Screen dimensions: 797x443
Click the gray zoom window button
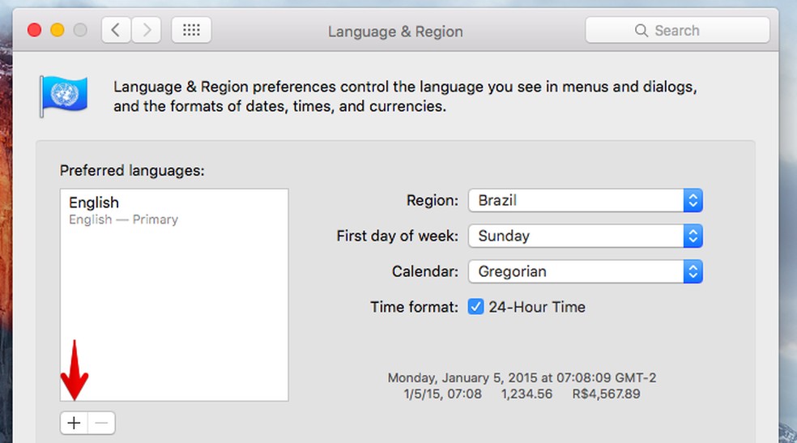[x=80, y=31]
